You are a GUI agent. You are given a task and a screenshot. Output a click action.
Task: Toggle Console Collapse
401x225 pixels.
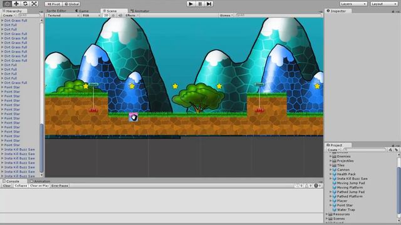point(21,186)
